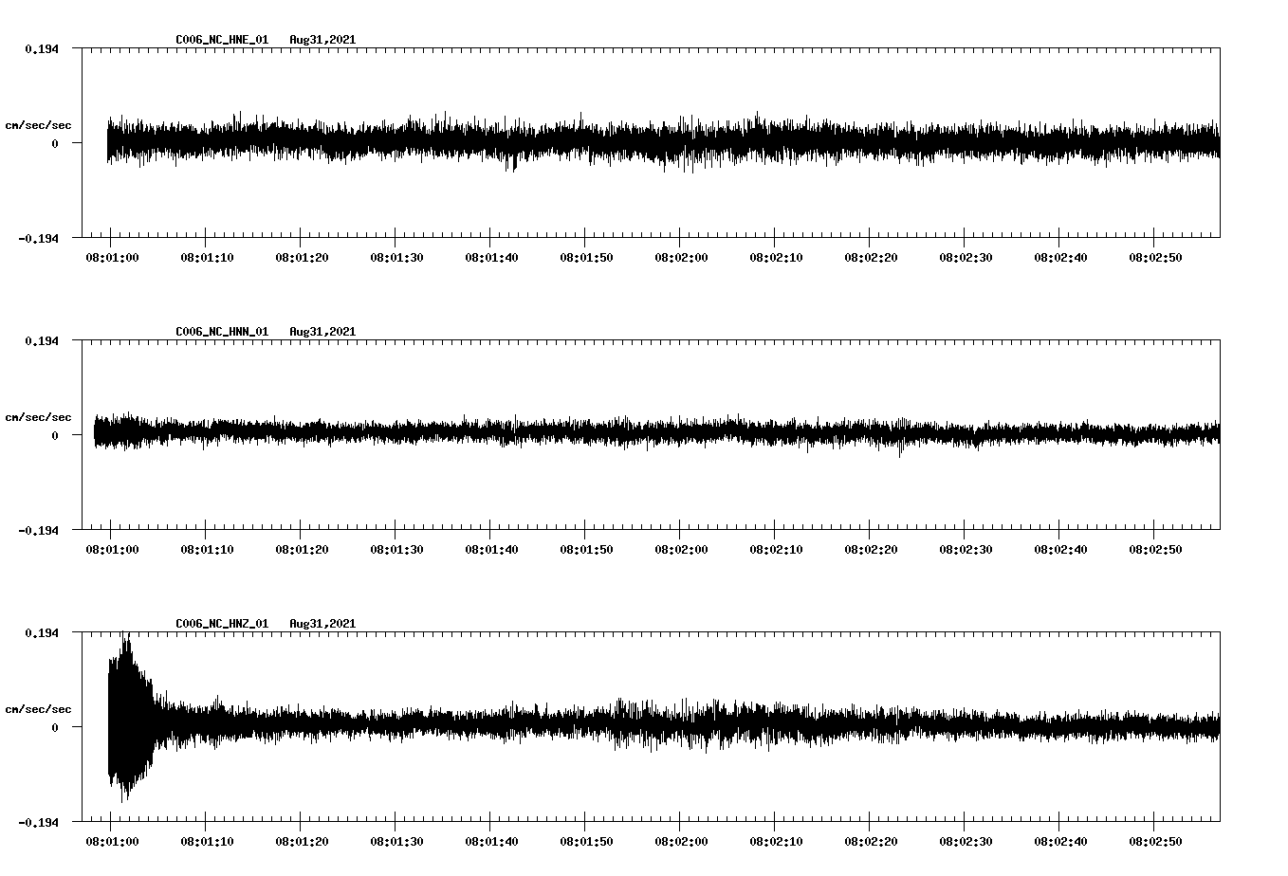The height and width of the screenshot is (876, 1288).
Task: Click the zero amplitude label of HNE plot
Action: point(55,143)
